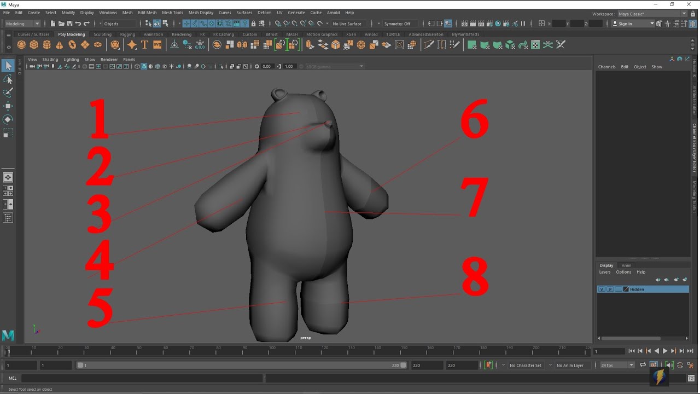700x394 pixels.
Task: Open the Workspace Maya Classic dropdown
Action: click(652, 14)
